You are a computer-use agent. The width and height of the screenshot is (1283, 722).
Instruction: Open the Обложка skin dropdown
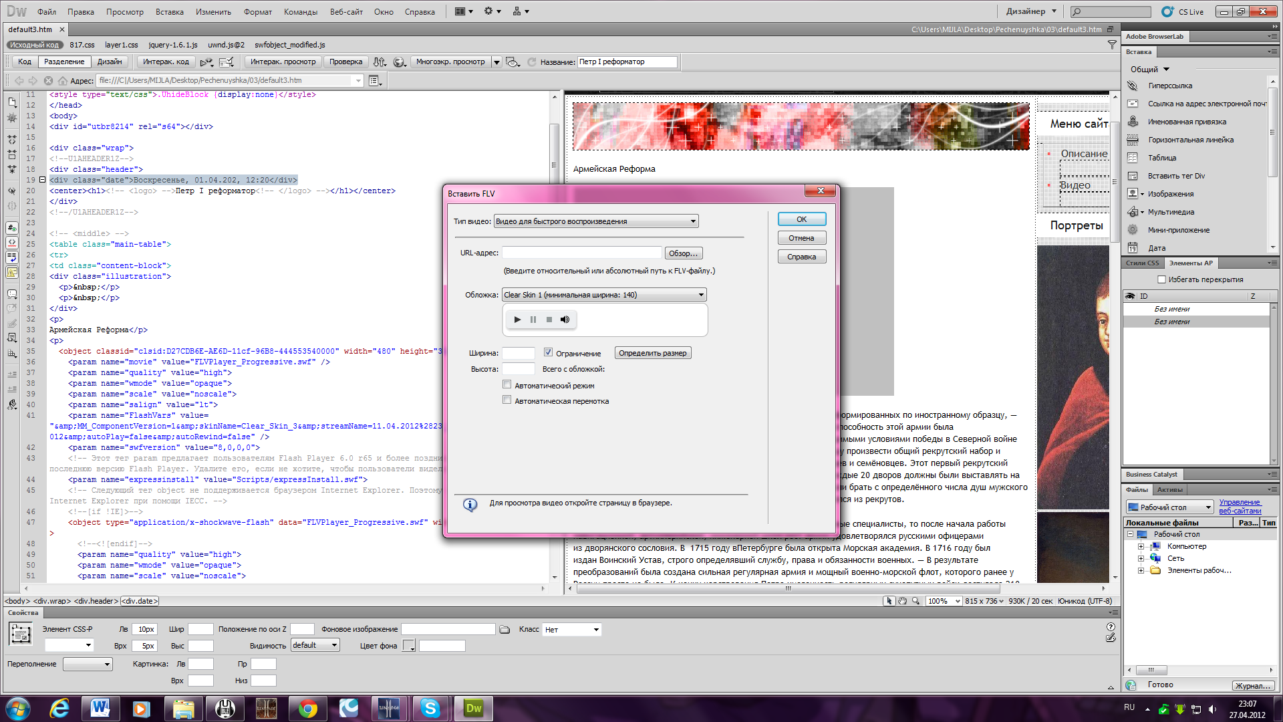point(604,295)
